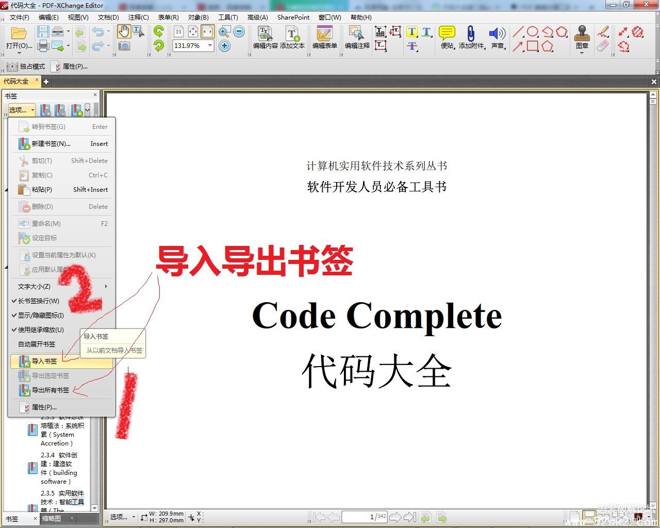
Task: Click the Open (打开) folder icon
Action: tap(19, 34)
